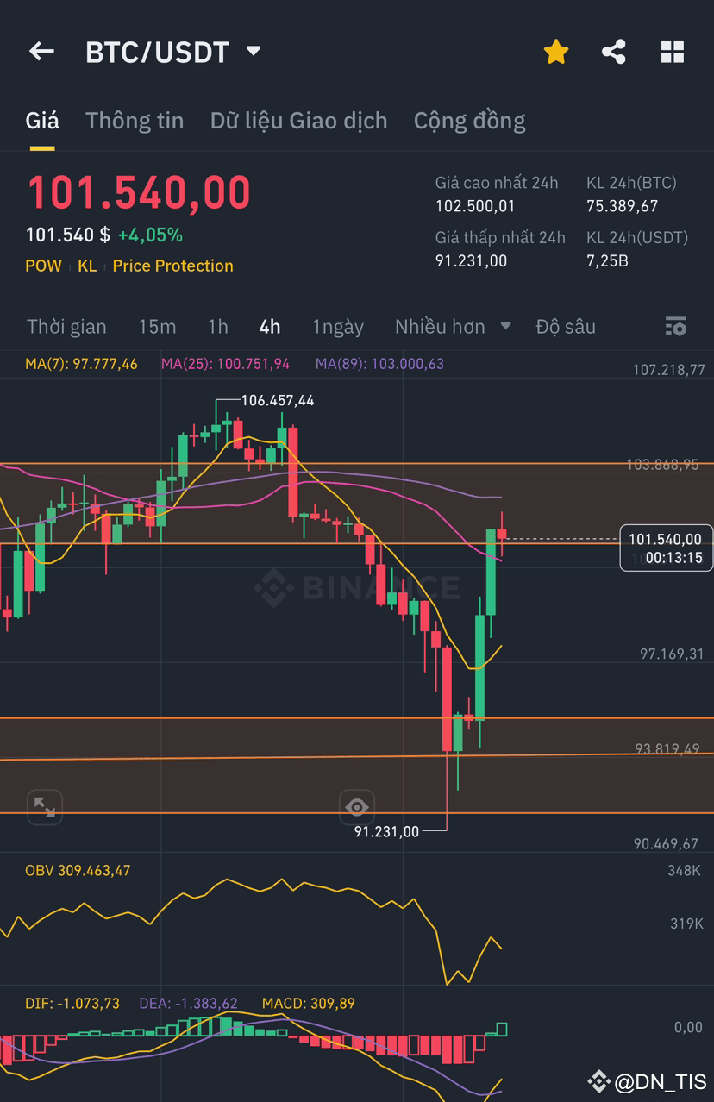Open the trading layout grid icon
Image resolution: width=714 pixels, height=1102 pixels.
pos(672,51)
